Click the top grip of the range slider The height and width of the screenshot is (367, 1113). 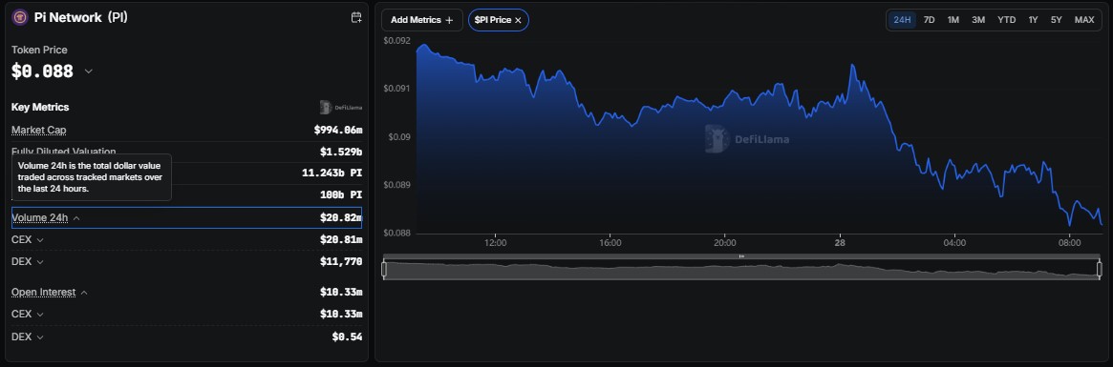pyautogui.click(x=741, y=255)
